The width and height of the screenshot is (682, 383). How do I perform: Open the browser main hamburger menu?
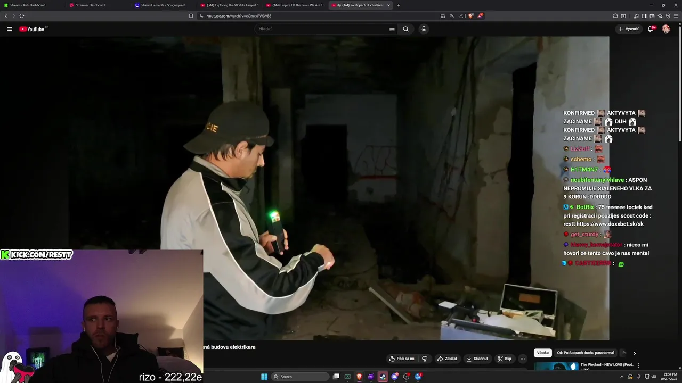coord(677,16)
